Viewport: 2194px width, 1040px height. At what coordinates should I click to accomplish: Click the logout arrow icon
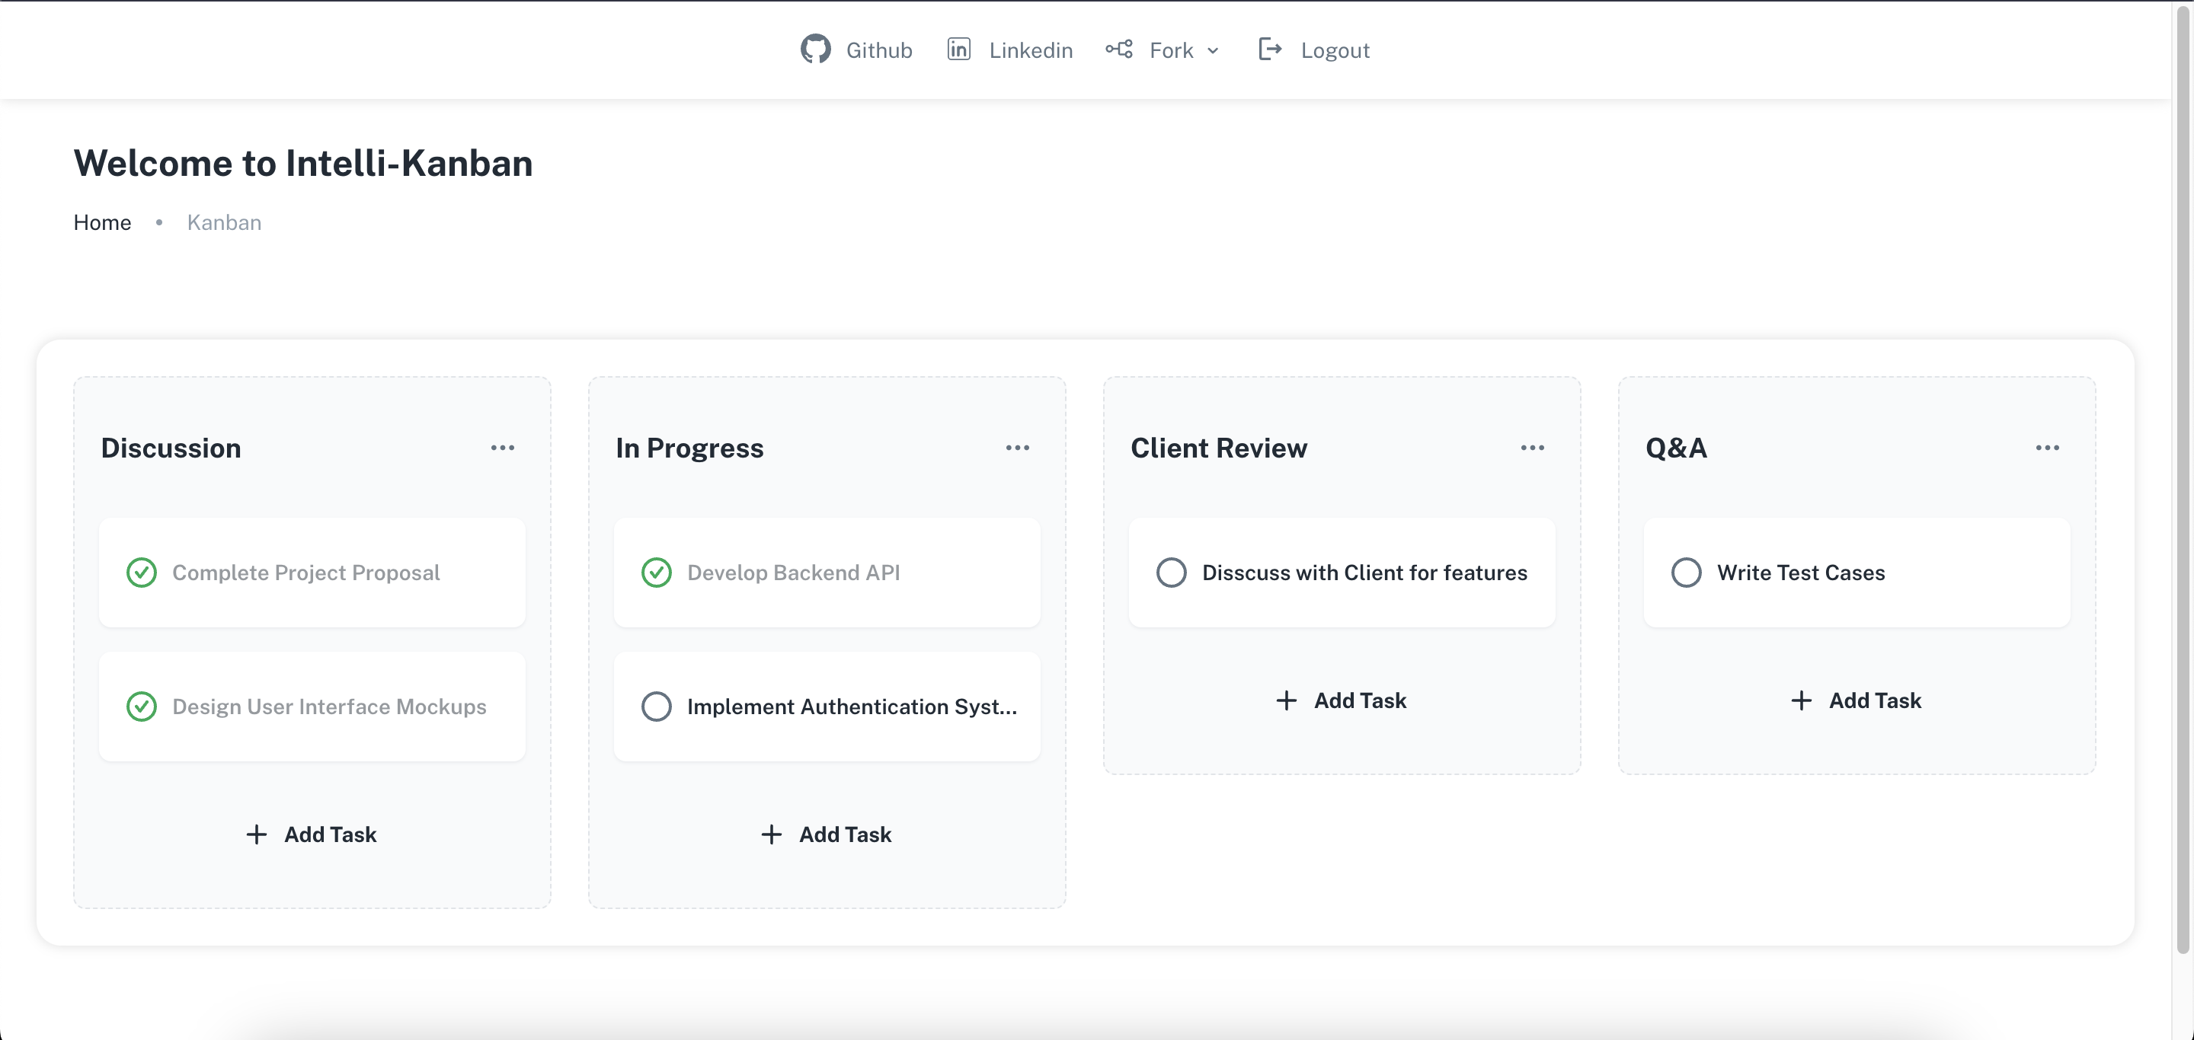(x=1269, y=49)
